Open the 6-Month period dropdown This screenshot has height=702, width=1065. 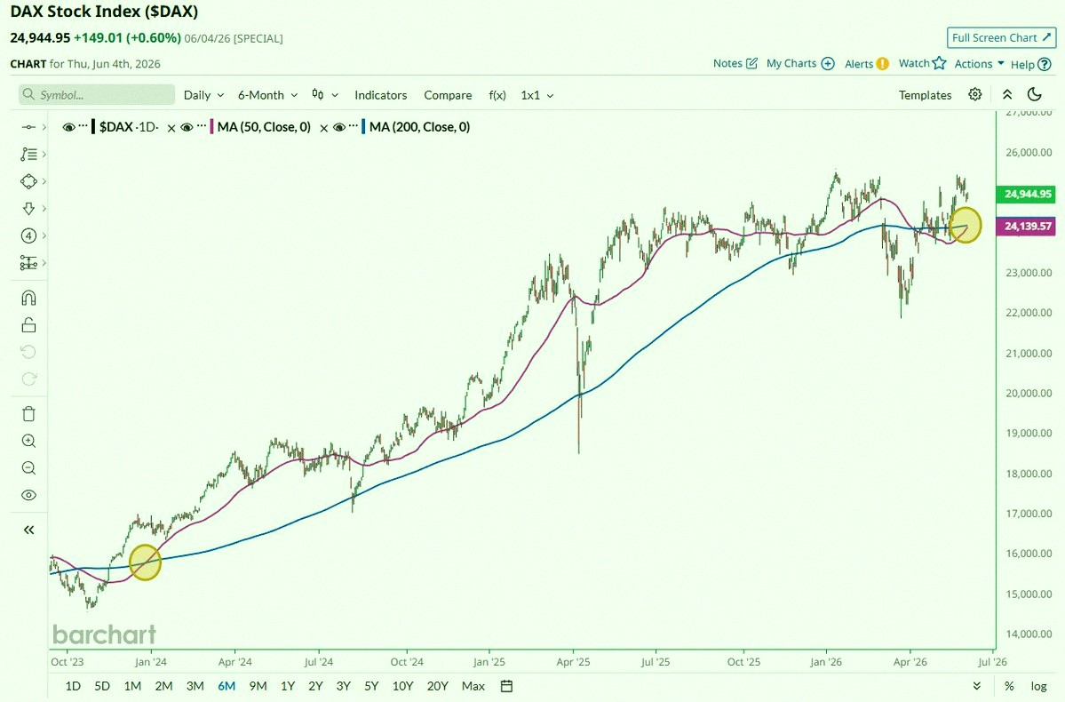pyautogui.click(x=267, y=95)
